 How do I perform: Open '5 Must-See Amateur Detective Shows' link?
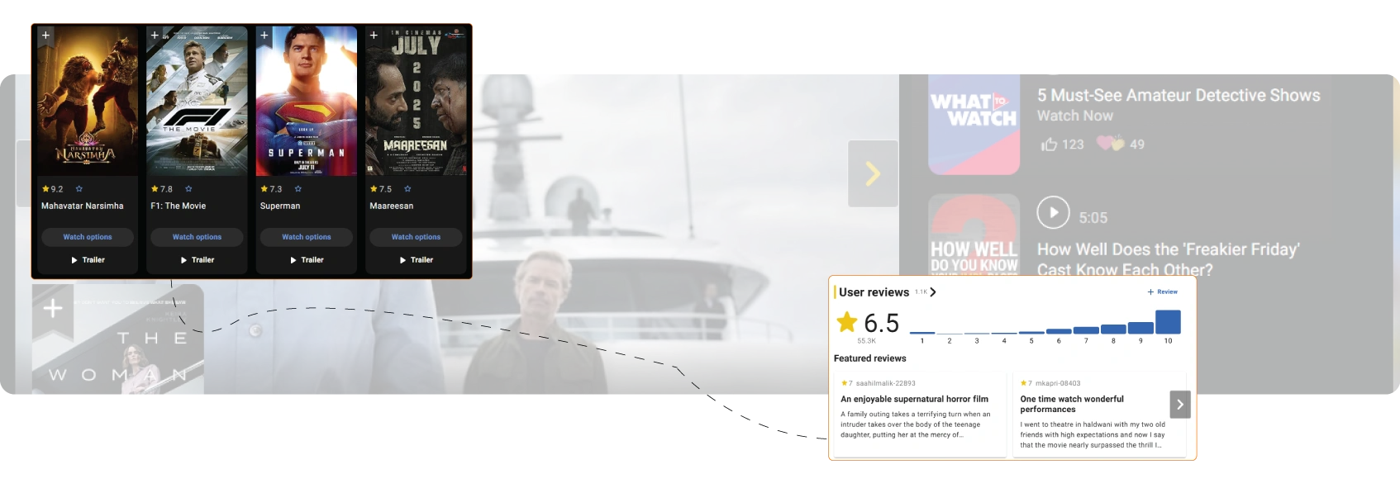click(1178, 96)
